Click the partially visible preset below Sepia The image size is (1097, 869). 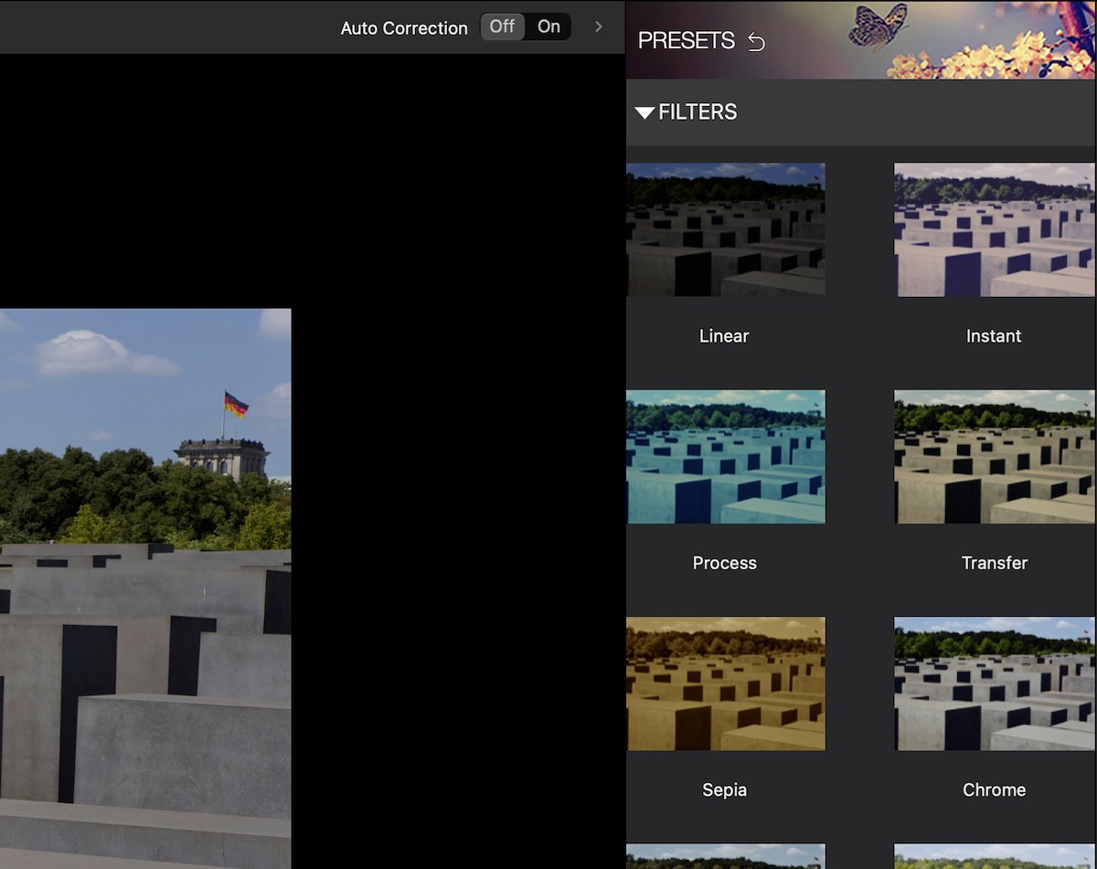[x=725, y=854]
